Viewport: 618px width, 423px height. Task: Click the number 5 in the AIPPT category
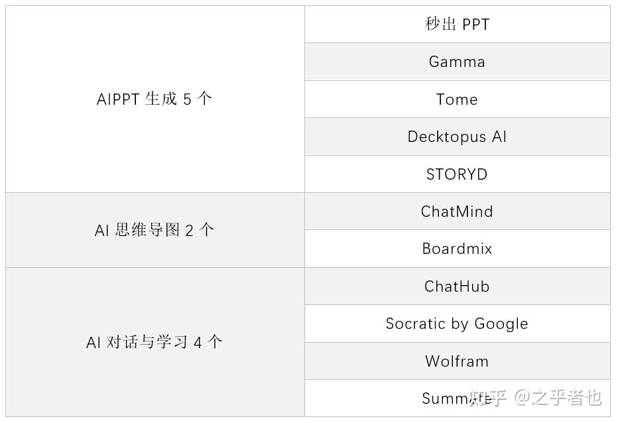pyautogui.click(x=187, y=99)
